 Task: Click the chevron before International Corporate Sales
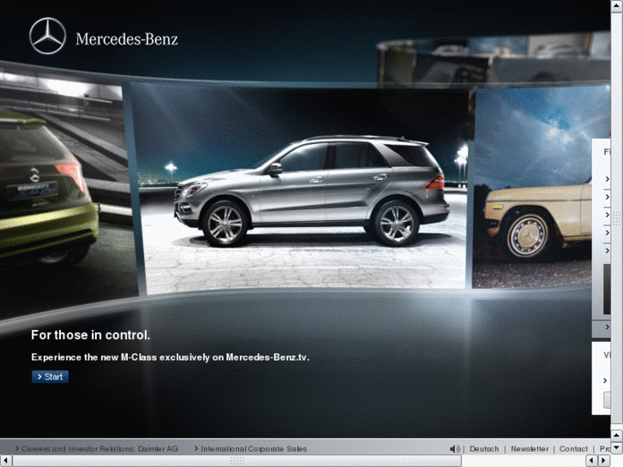point(196,448)
